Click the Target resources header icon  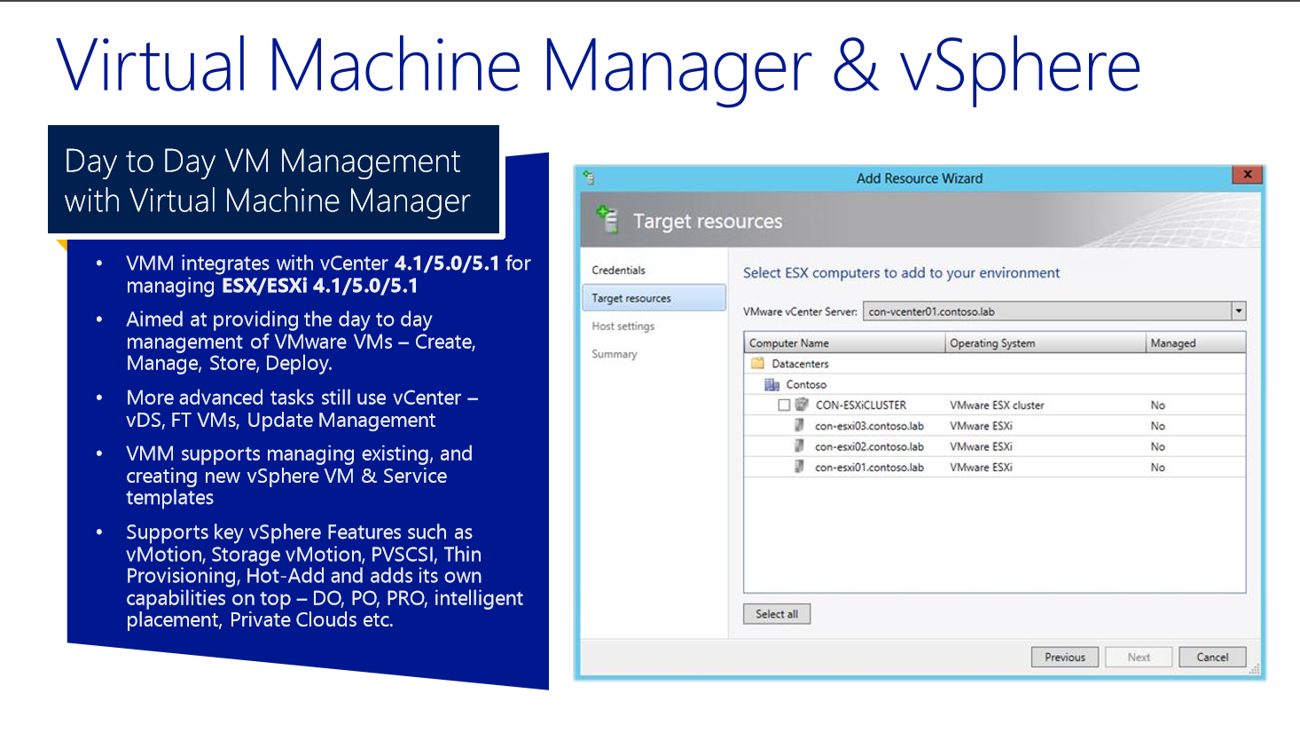point(607,219)
